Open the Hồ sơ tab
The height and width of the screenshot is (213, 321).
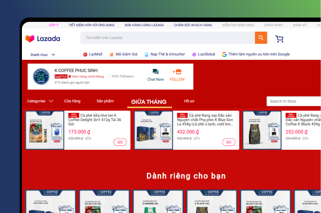(x=189, y=101)
